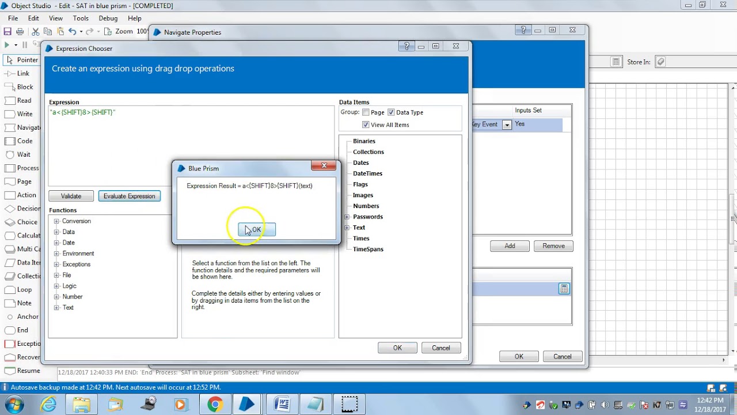The height and width of the screenshot is (415, 737).
Task: Click the calculator icon left of Store In
Action: tap(616, 62)
